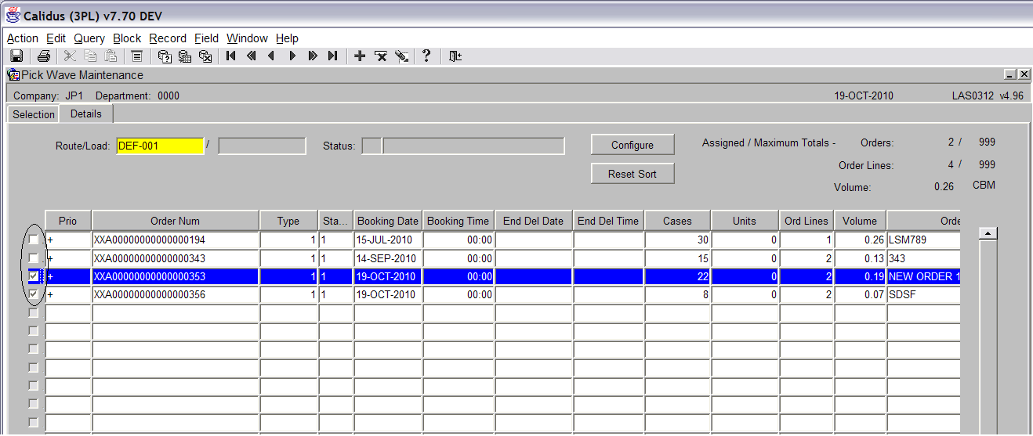
Task: Open the Record menu
Action: click(168, 38)
